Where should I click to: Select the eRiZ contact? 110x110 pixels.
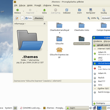(x=101, y=59)
